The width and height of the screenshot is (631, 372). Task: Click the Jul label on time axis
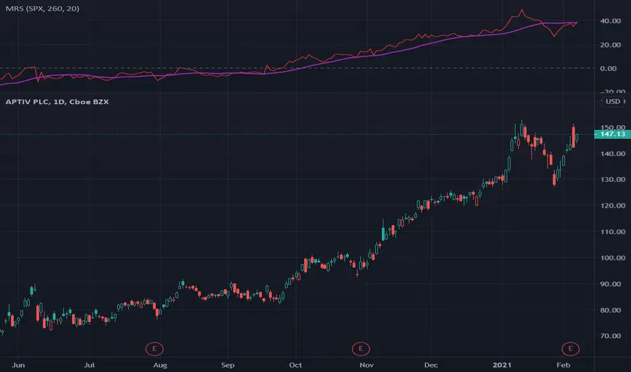tap(89, 365)
